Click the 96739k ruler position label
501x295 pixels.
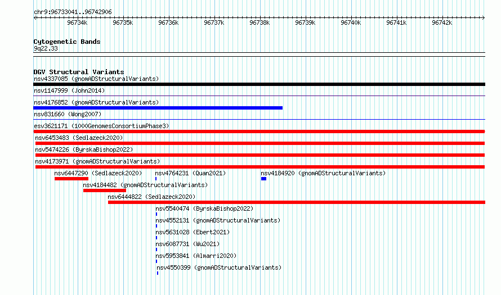pos(305,22)
